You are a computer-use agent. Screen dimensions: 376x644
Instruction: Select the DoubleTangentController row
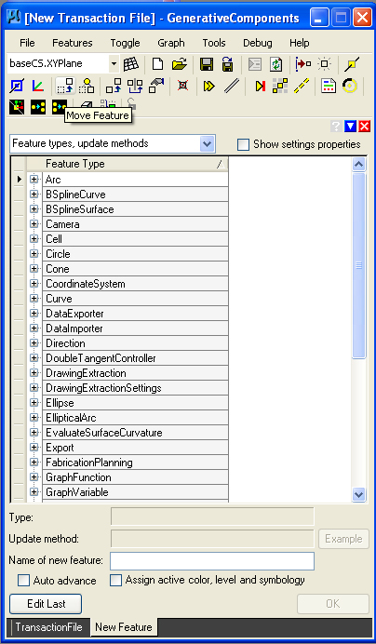pos(135,358)
